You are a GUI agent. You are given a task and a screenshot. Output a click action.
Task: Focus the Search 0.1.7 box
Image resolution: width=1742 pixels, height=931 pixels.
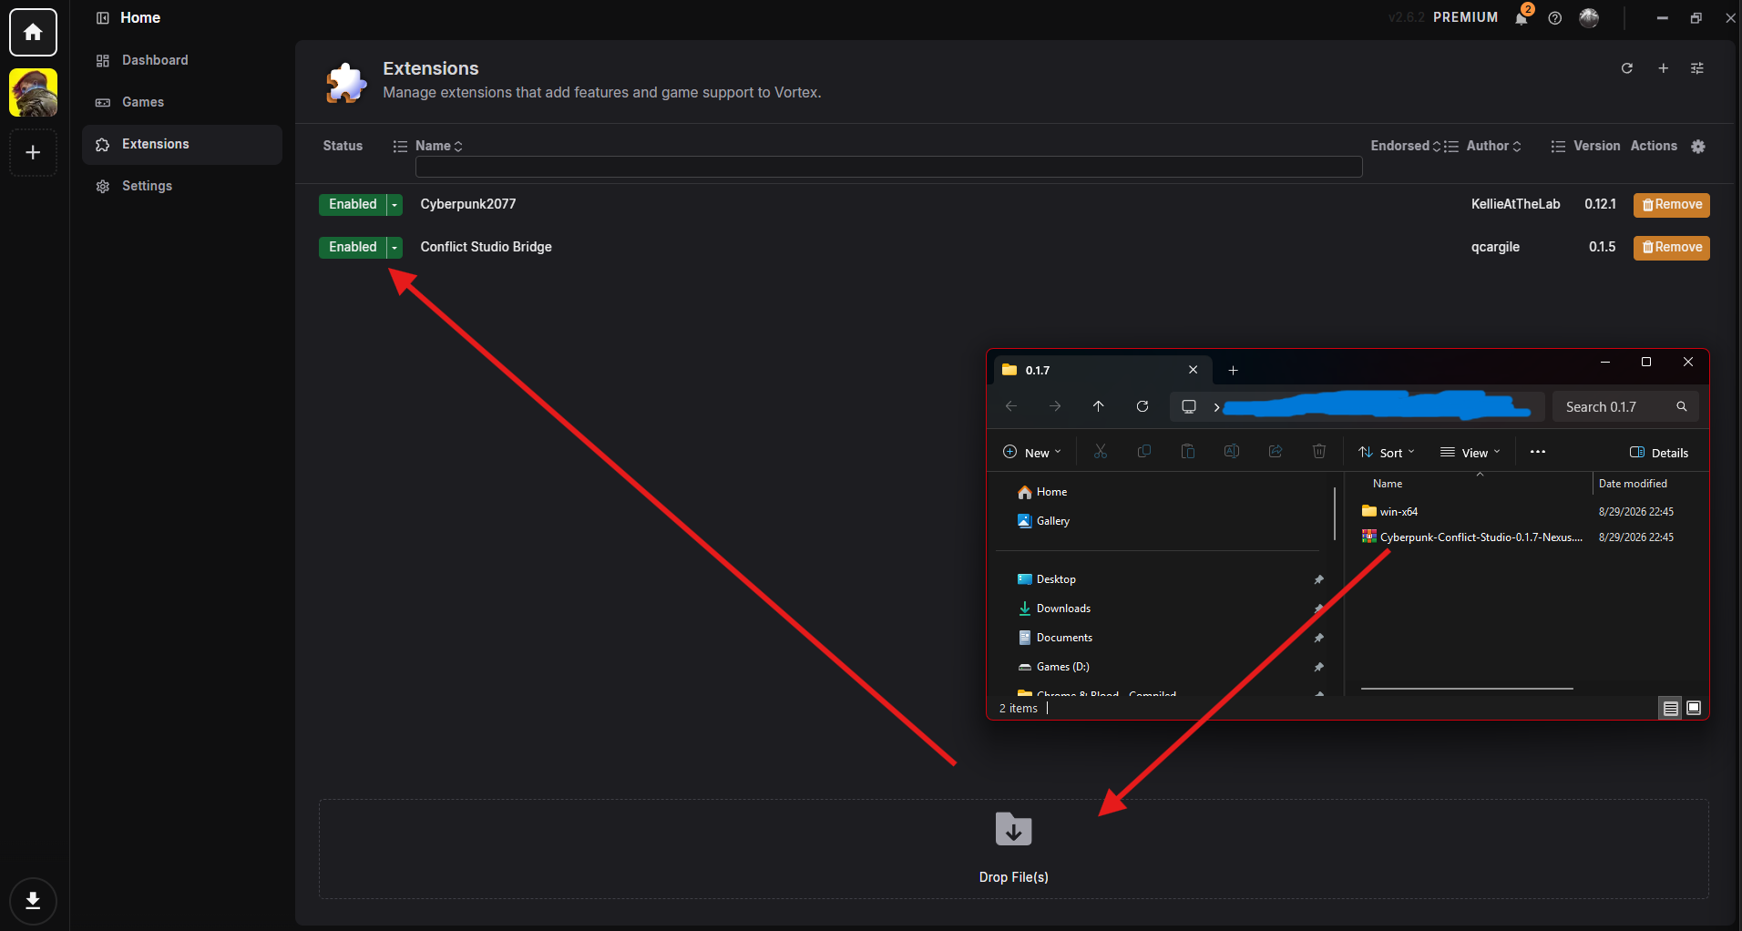click(x=1625, y=407)
